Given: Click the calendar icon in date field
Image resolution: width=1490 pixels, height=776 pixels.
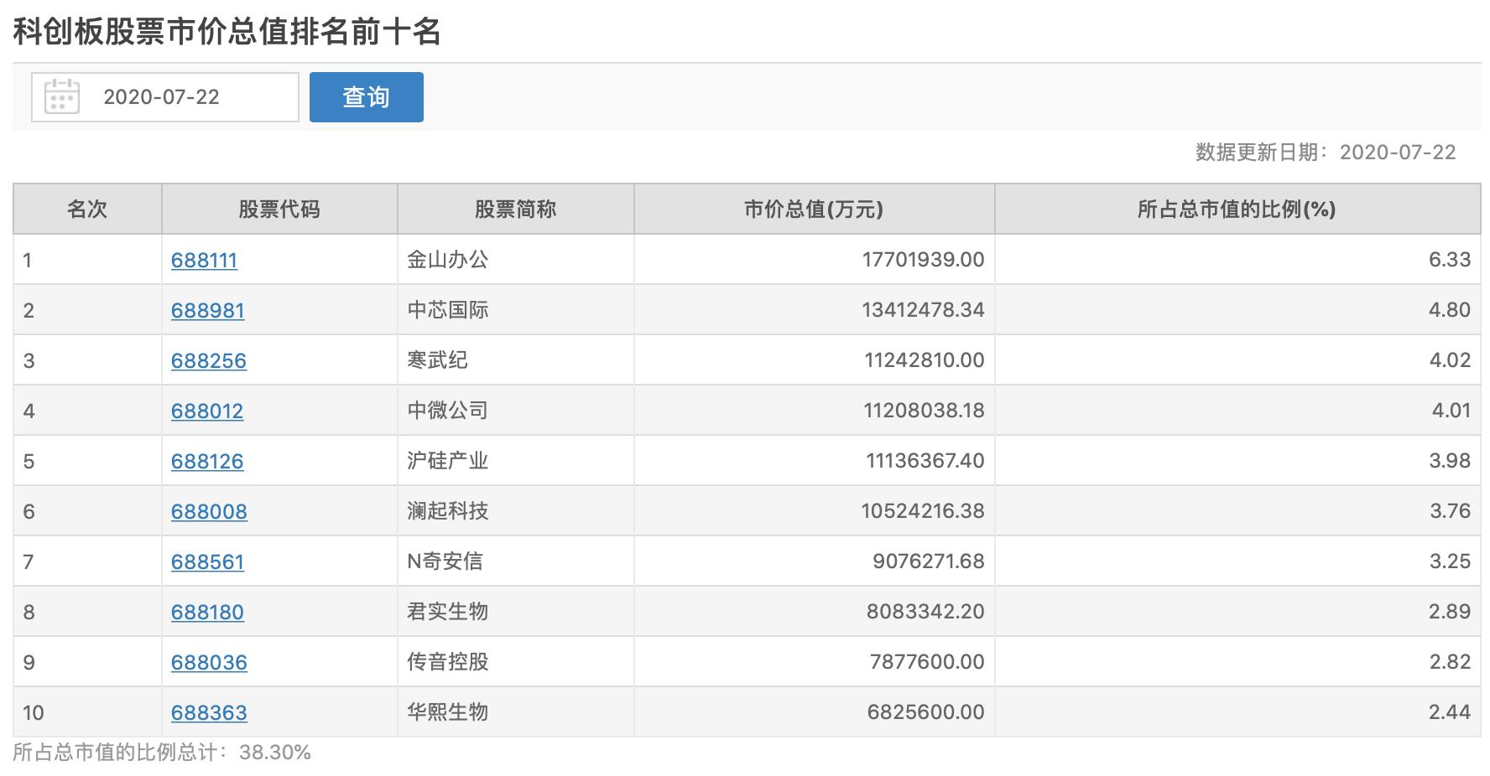Looking at the screenshot, I should click(x=61, y=97).
